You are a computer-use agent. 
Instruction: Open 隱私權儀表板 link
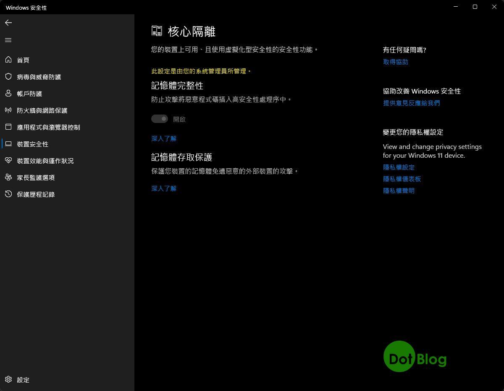(402, 179)
